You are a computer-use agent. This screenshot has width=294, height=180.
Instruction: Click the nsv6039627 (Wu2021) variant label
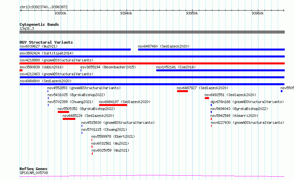pos(39,46)
